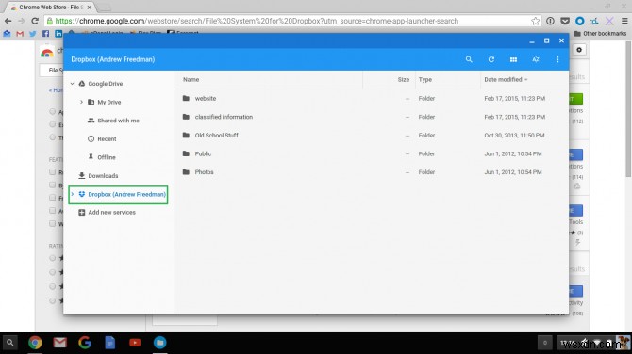
Task: Open Other bookmarks folder
Action: [600, 33]
